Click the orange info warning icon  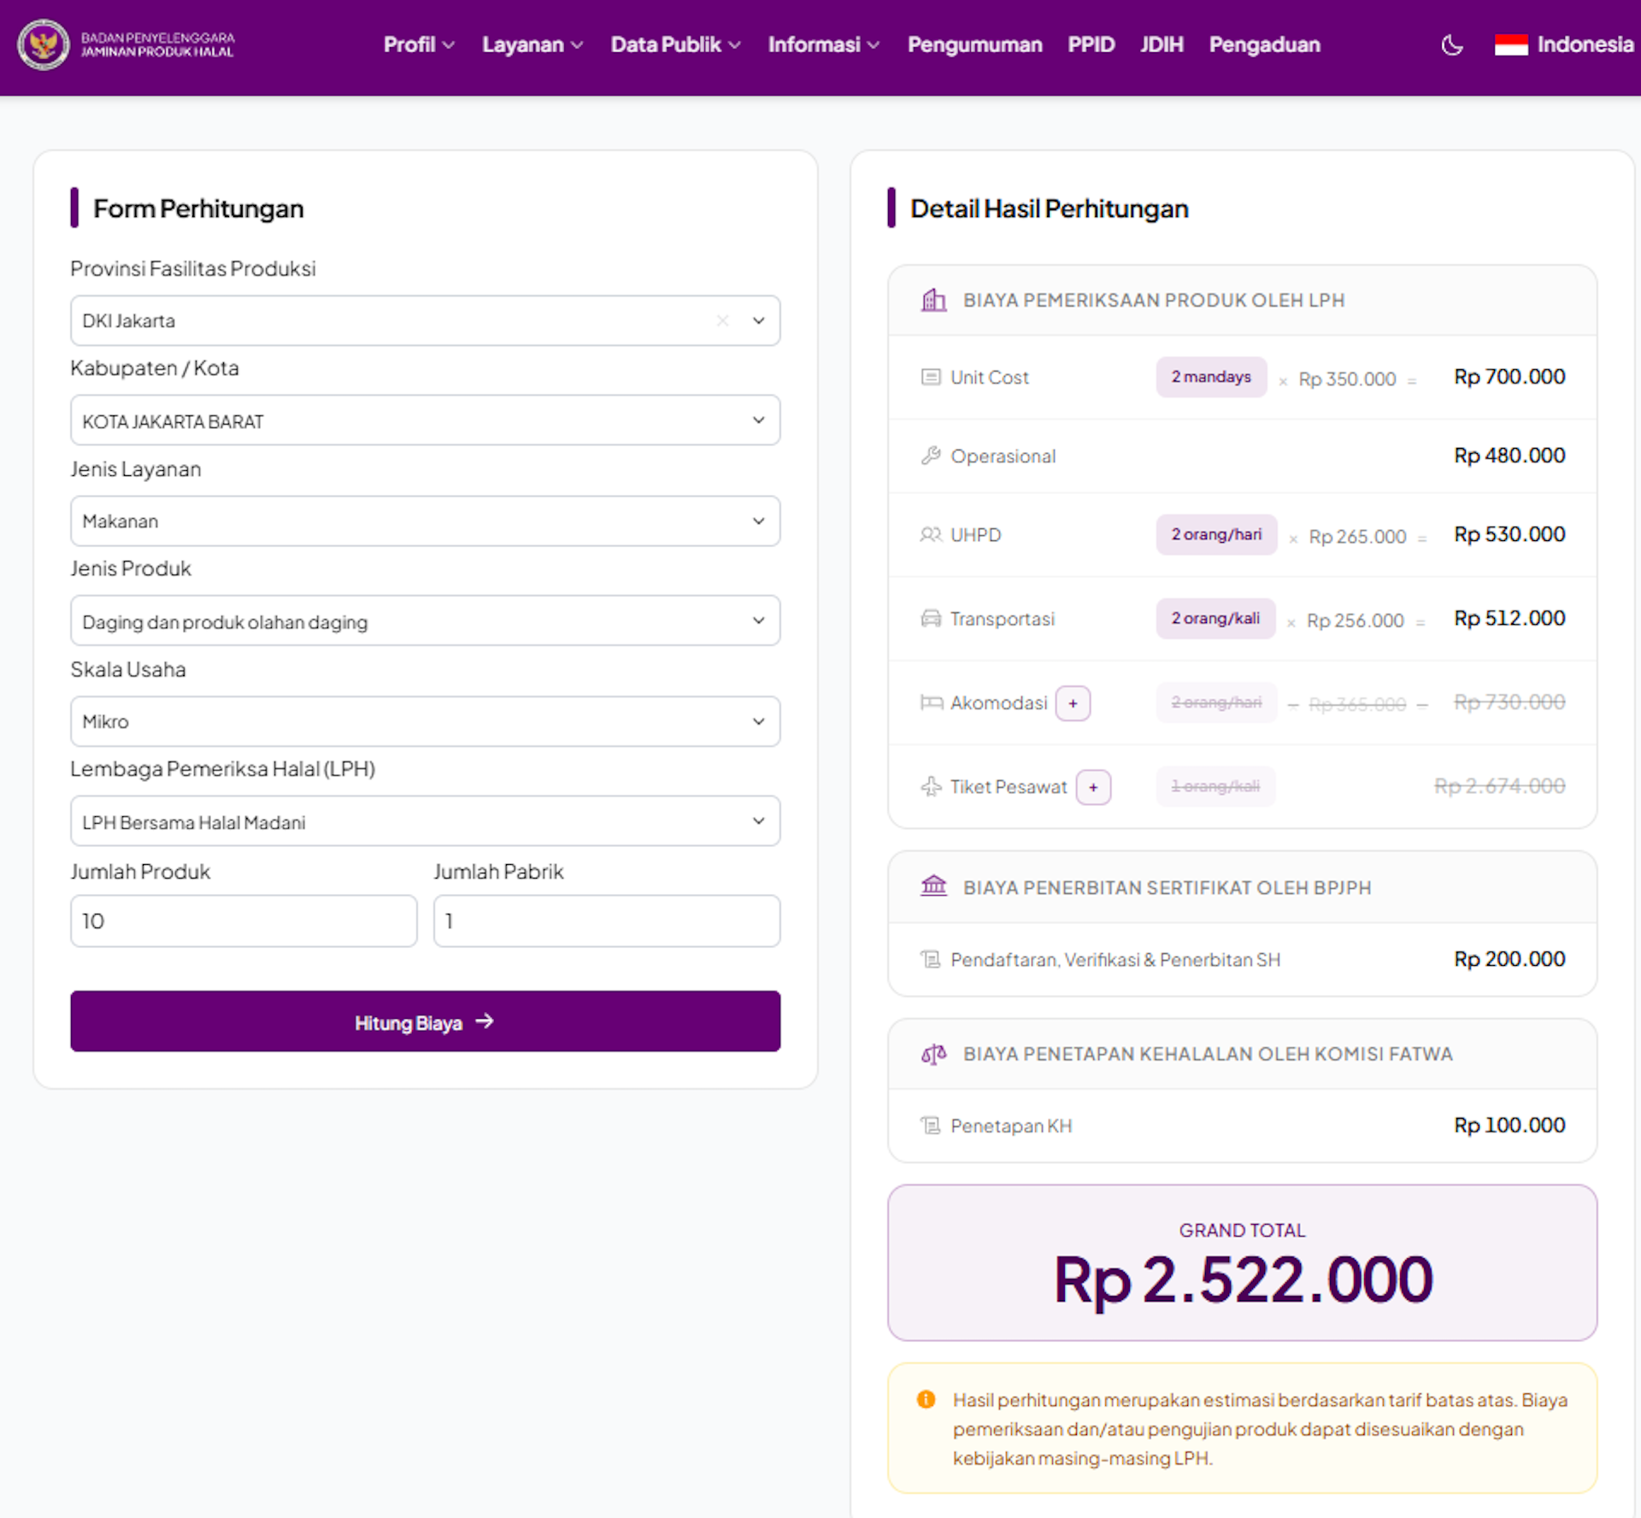(926, 1399)
